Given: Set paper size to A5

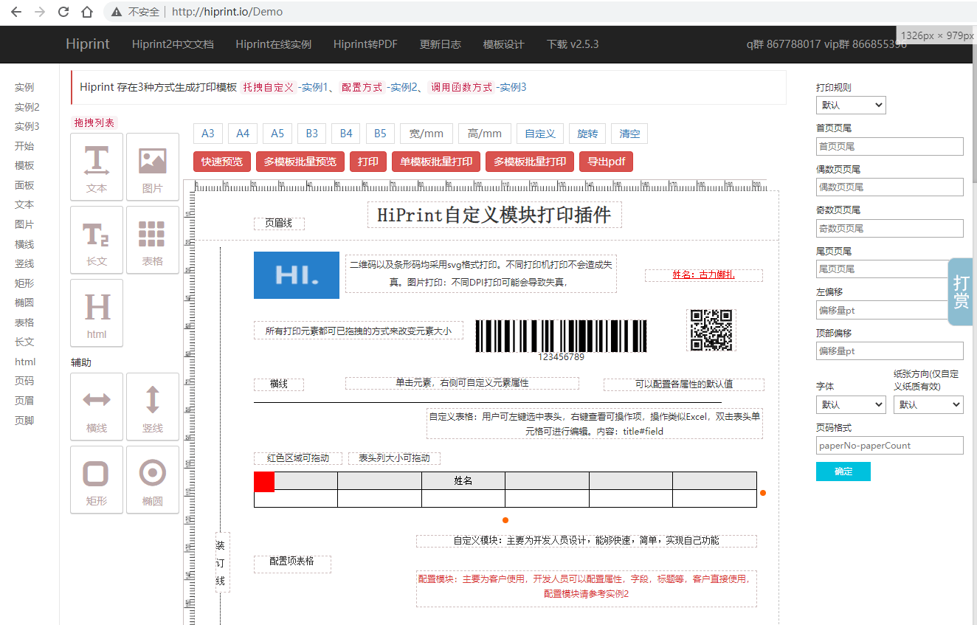Looking at the screenshot, I should (x=277, y=134).
